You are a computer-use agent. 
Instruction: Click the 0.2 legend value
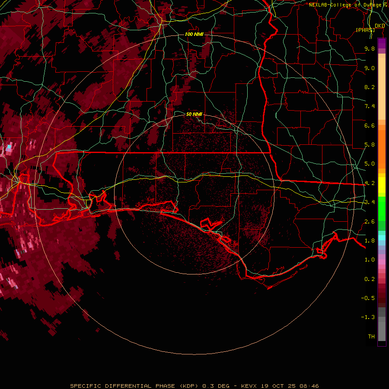tap(370, 279)
